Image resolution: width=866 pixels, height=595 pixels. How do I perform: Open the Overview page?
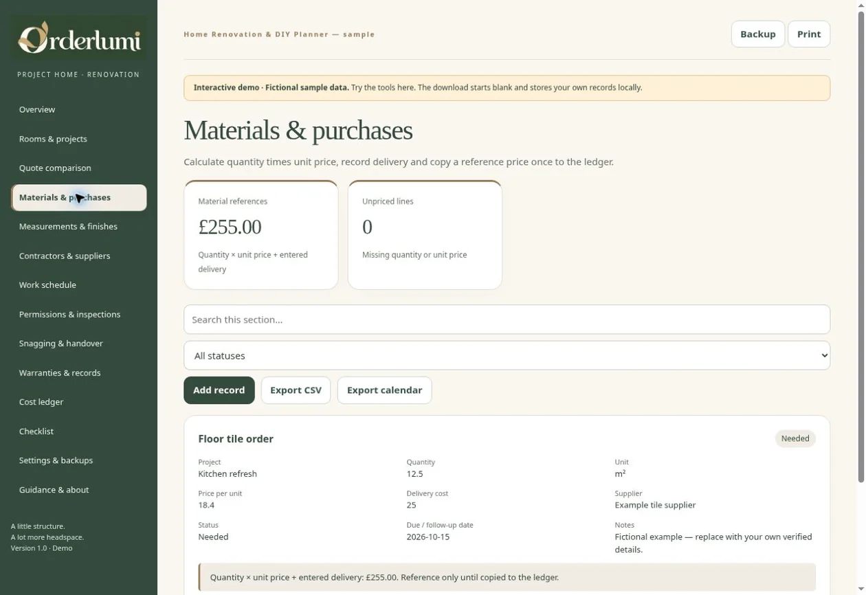(x=78, y=110)
